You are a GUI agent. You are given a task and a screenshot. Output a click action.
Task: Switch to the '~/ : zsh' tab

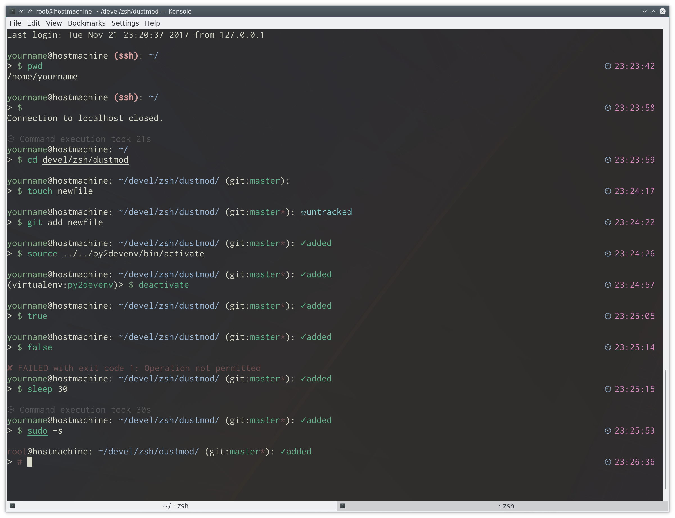(x=175, y=506)
